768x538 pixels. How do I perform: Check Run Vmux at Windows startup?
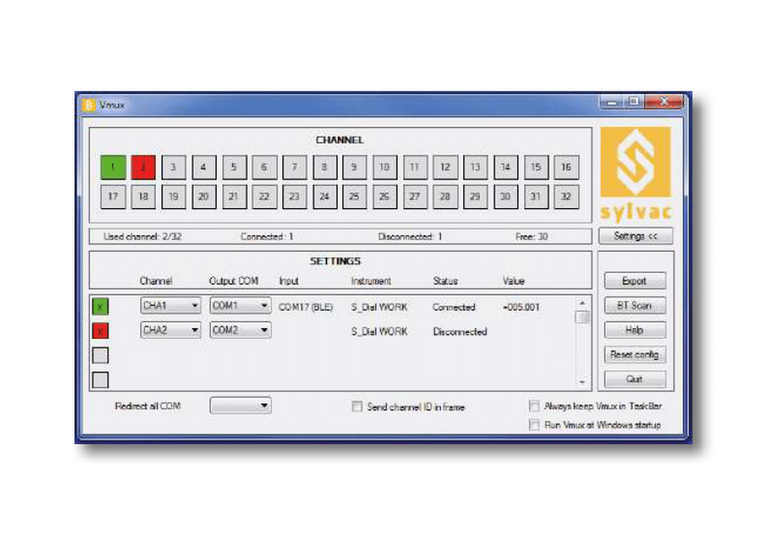point(535,424)
